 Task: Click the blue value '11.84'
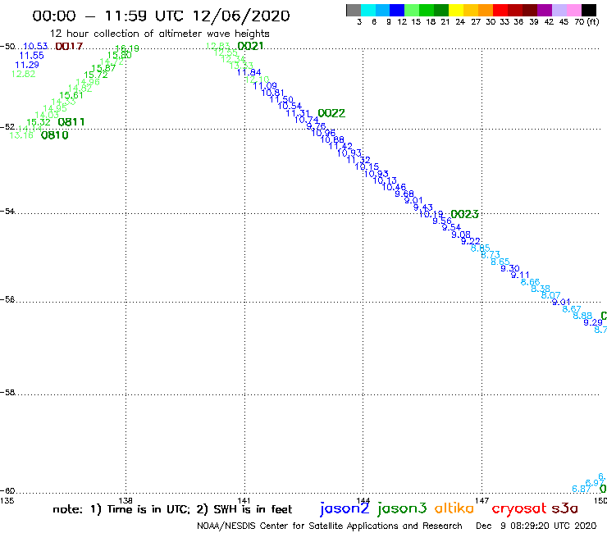pos(249,72)
